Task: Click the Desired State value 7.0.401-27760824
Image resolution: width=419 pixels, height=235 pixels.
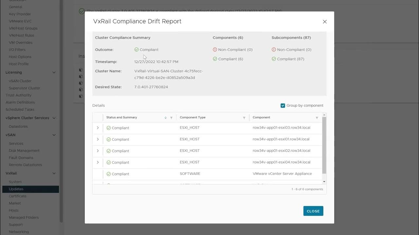Action: pos(151,87)
